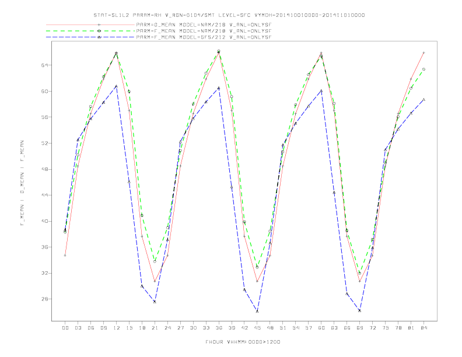Click x-axis tick label 21
This screenshot has width=462, height=357.
(155, 328)
